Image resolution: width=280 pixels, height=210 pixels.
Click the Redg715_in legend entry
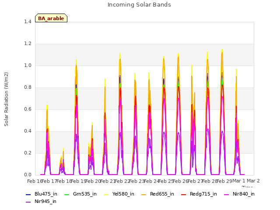click(199, 194)
